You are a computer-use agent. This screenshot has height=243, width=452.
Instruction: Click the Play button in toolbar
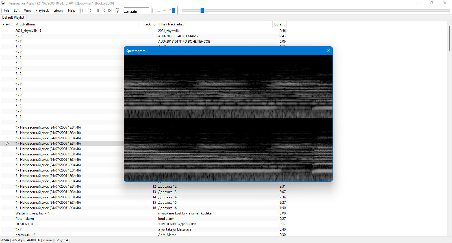[x=91, y=10]
